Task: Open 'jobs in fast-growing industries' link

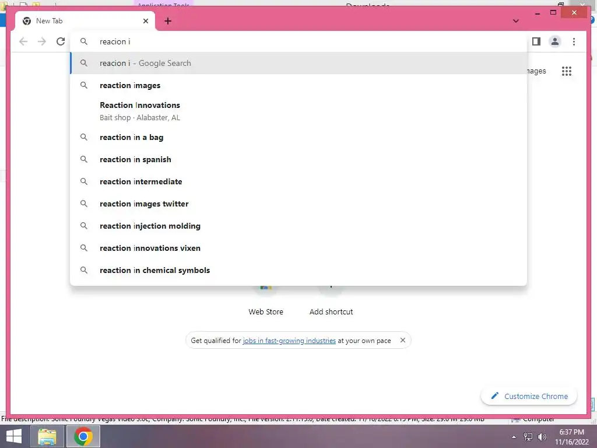Action: (x=289, y=341)
